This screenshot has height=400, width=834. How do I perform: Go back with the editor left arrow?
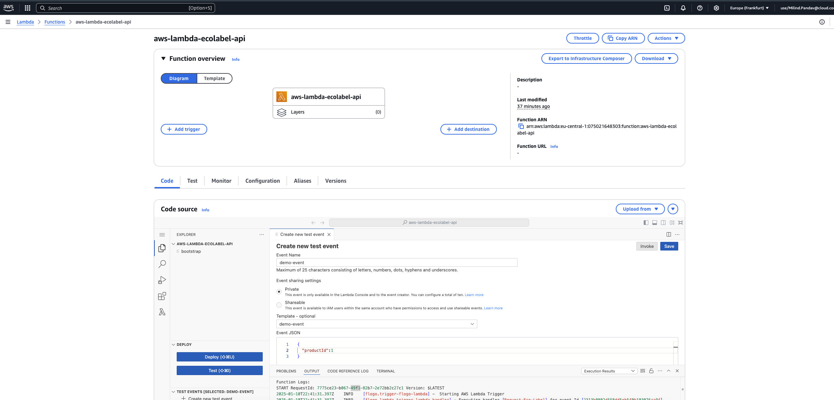click(x=314, y=223)
